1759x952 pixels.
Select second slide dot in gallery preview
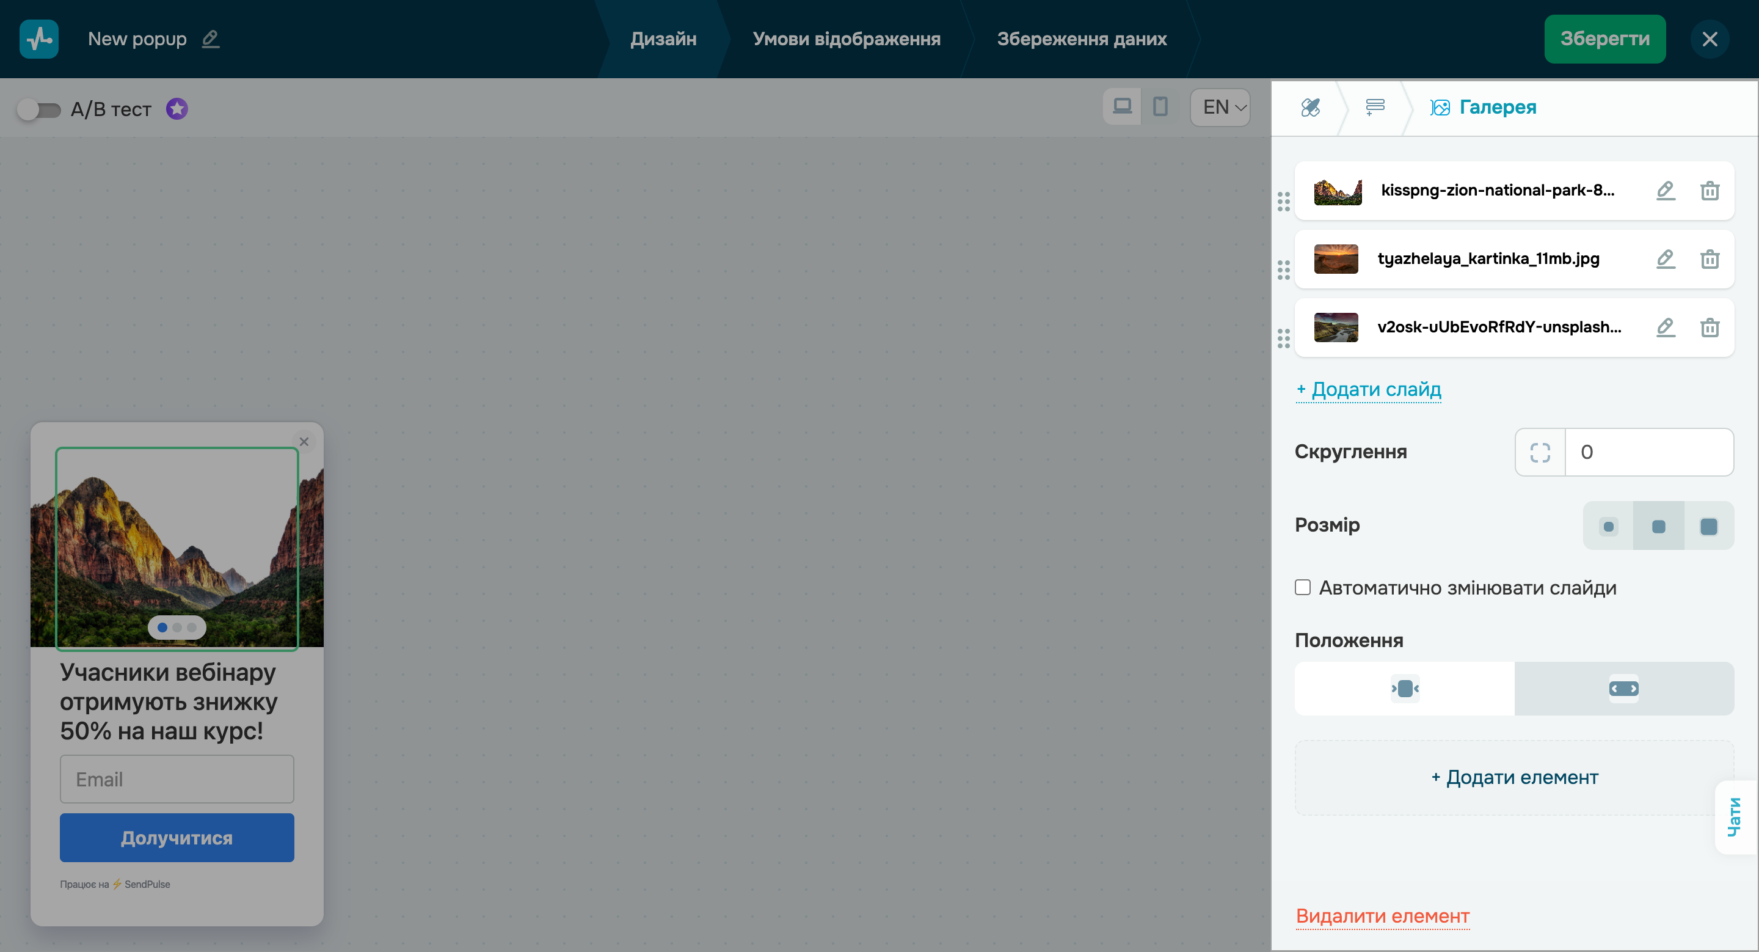pos(177,627)
